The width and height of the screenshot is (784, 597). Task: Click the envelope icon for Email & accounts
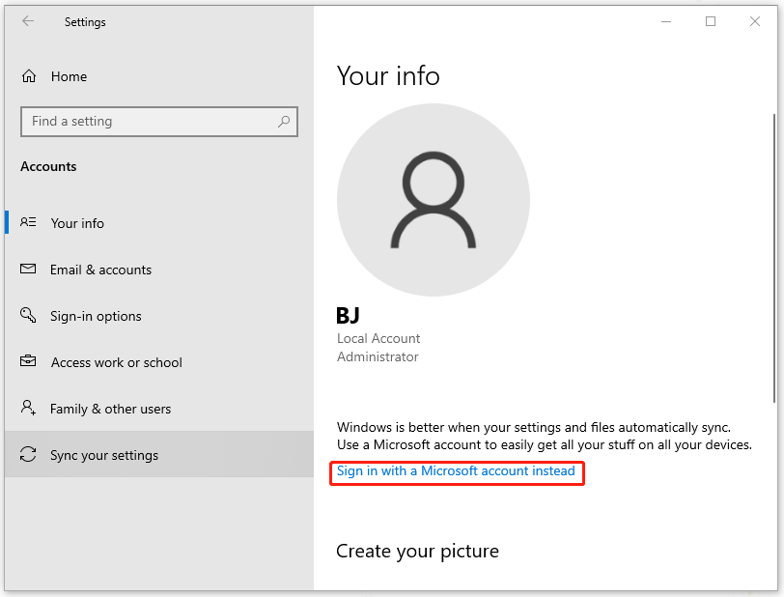pos(28,270)
